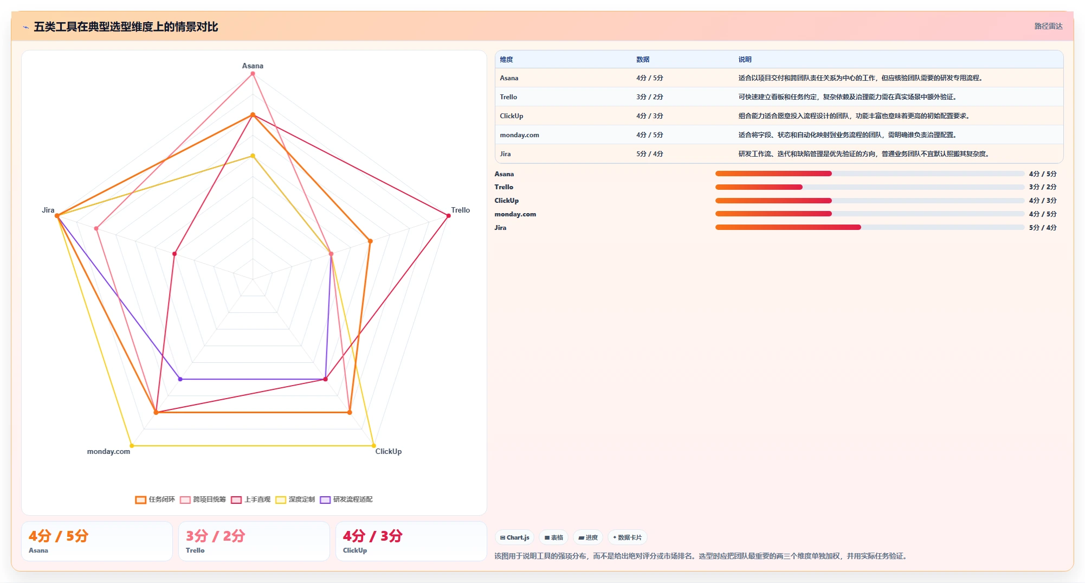The image size is (1085, 583).
Task: Toggle the 任务闭环 legend series
Action: [155, 499]
